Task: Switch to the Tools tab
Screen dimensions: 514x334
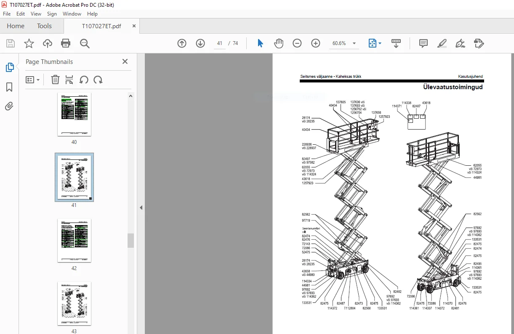Action: [x=44, y=26]
